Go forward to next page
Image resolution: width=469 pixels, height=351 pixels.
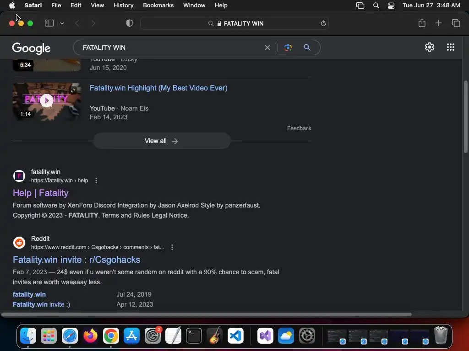click(x=93, y=23)
